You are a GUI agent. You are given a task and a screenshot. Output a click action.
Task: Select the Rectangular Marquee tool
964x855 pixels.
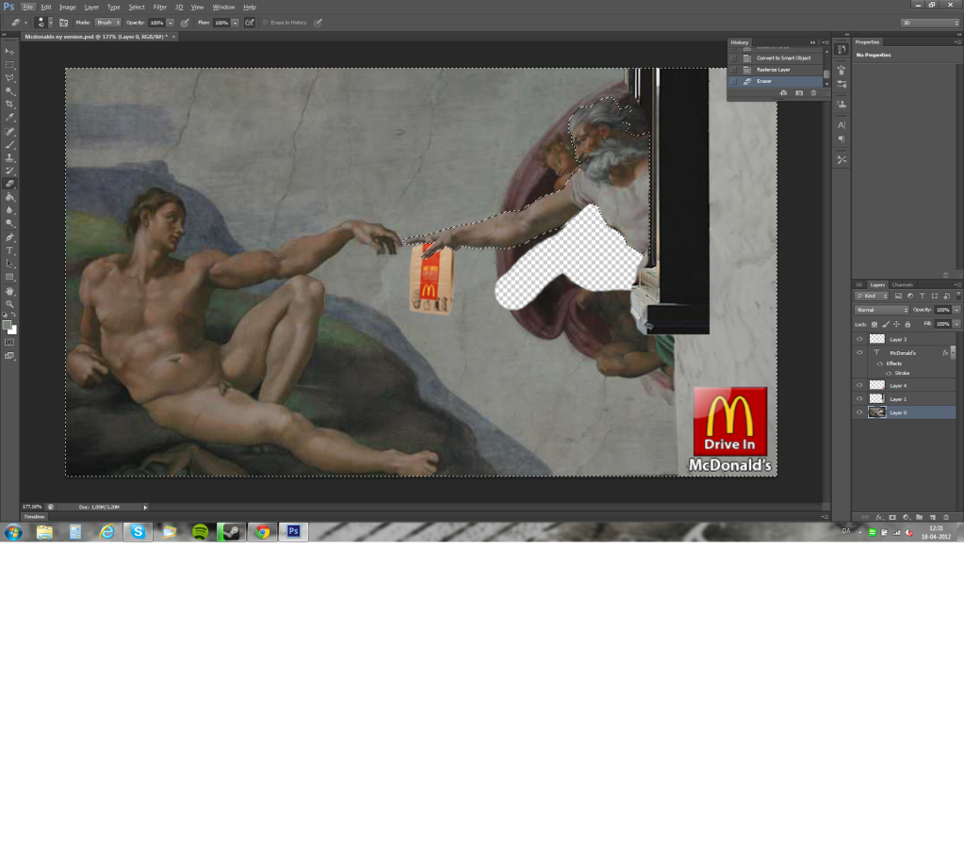point(9,64)
